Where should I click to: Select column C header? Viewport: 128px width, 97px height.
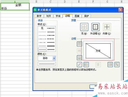tap(51, 1)
